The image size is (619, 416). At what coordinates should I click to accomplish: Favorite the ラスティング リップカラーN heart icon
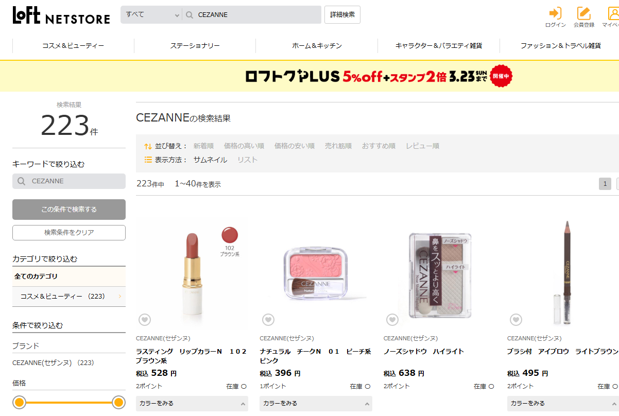click(145, 320)
